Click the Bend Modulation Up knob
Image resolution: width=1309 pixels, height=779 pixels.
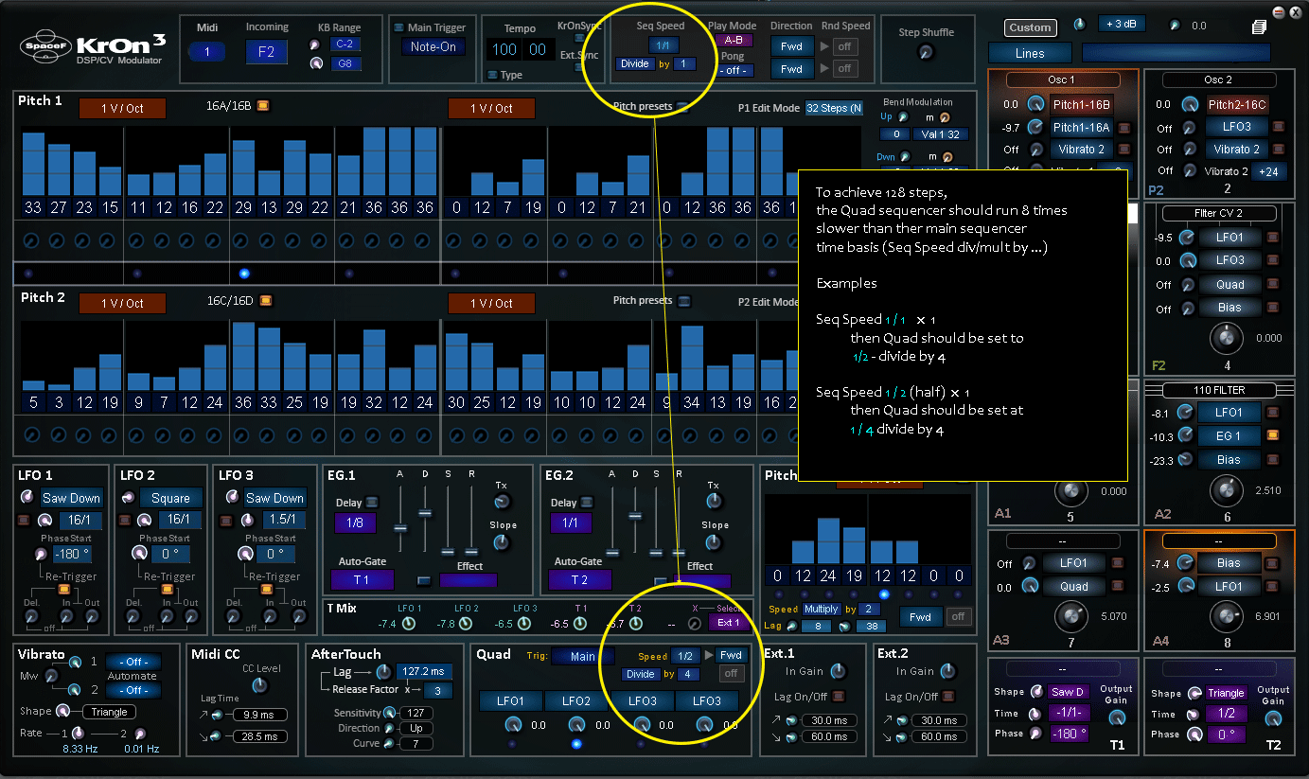click(902, 117)
